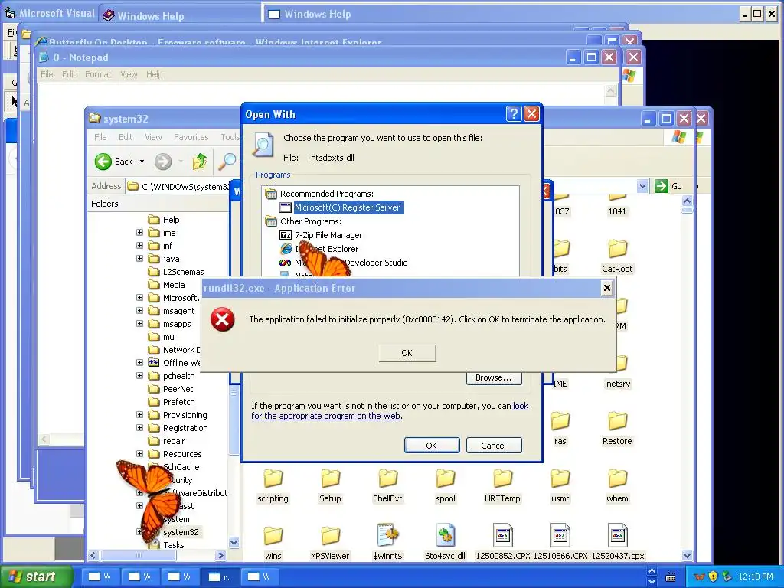
Task: Click the scripting folder icon
Action: point(273,479)
